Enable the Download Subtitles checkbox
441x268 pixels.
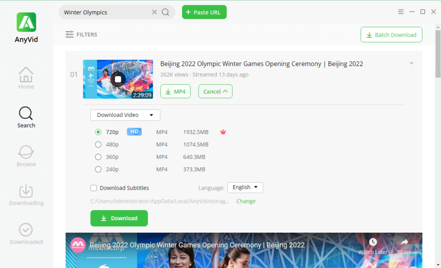coord(93,188)
